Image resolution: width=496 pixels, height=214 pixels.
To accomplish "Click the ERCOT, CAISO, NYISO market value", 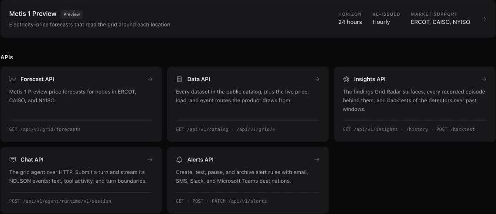I will (x=440, y=22).
